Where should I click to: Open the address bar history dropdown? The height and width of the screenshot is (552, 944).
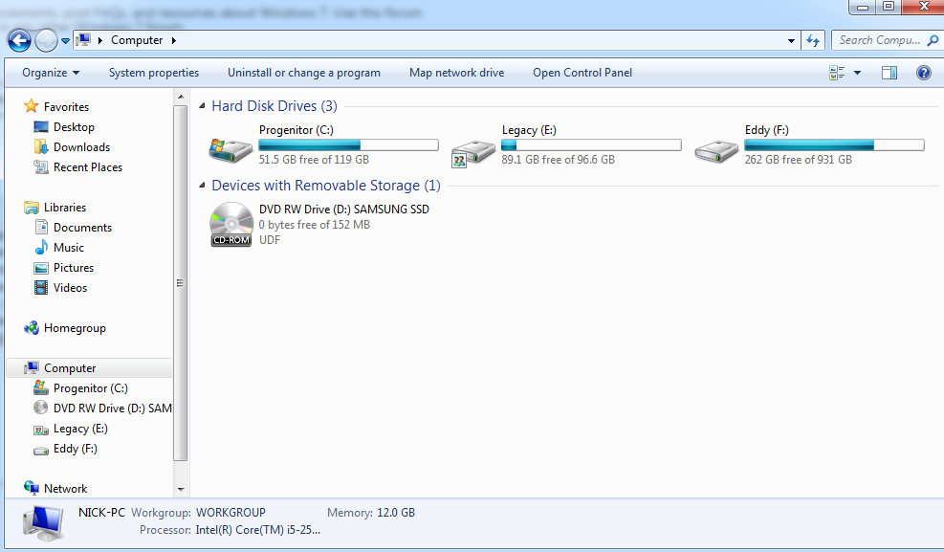(x=791, y=41)
